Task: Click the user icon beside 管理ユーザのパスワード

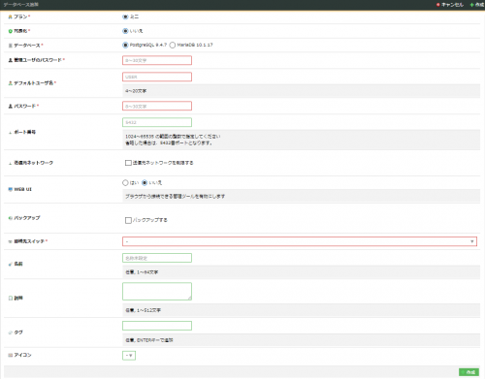Action: coord(10,60)
